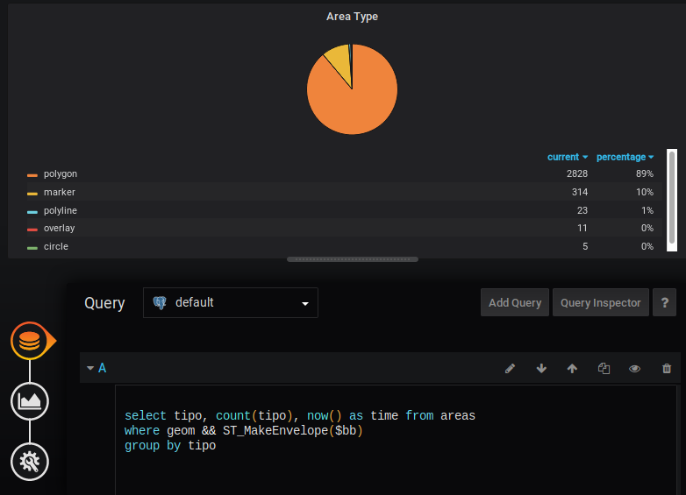The image size is (686, 495).
Task: Click the polyline legend color swatch
Action: pyautogui.click(x=32, y=211)
